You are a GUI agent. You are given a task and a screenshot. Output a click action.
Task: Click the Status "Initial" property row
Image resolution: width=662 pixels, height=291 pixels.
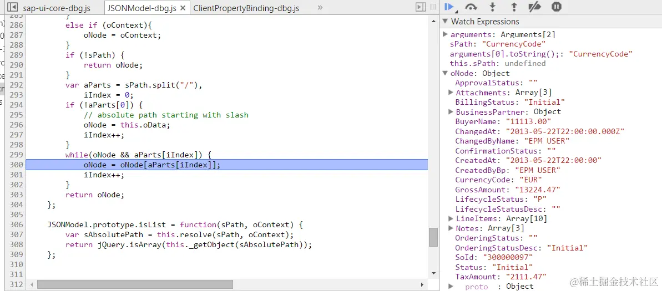(x=494, y=267)
